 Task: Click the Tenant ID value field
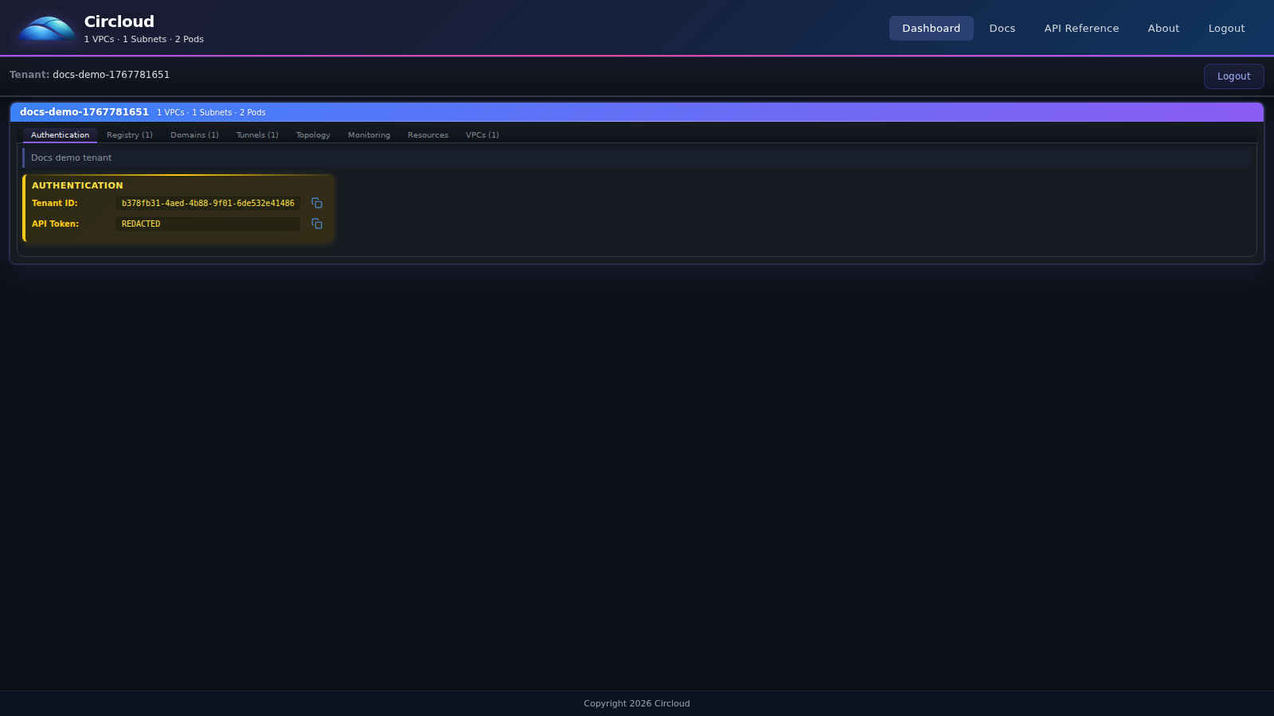[x=208, y=203]
